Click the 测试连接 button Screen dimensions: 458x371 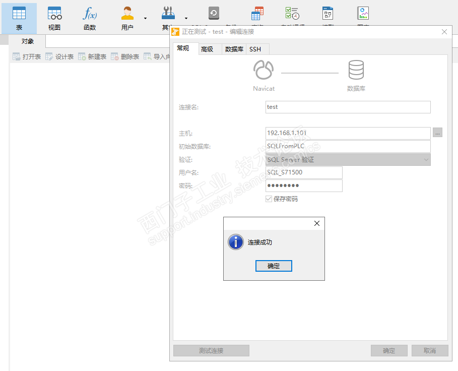211,350
